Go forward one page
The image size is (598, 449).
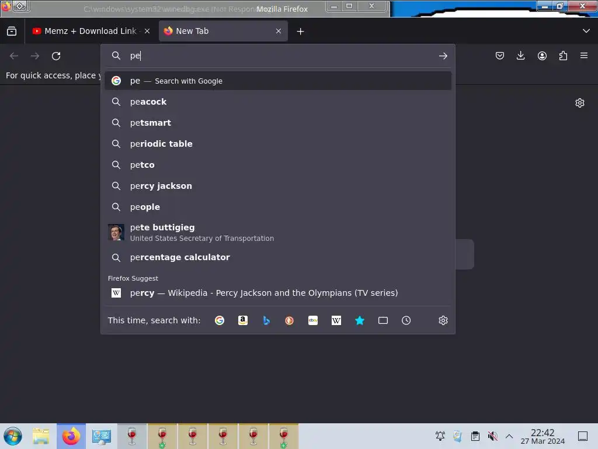tap(35, 56)
